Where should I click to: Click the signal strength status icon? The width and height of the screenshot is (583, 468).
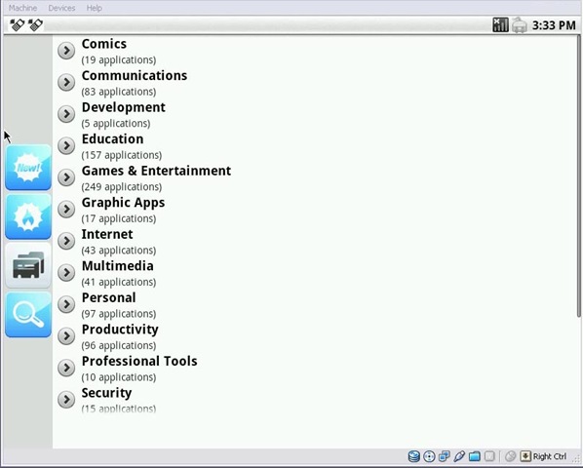500,25
